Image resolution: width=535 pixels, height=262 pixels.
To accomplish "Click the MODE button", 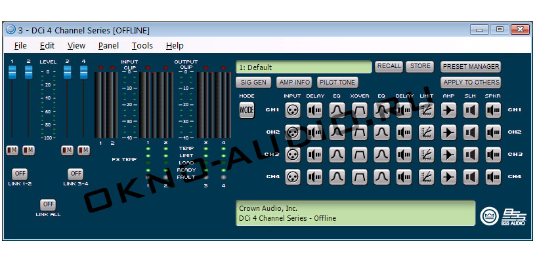I will (x=247, y=110).
